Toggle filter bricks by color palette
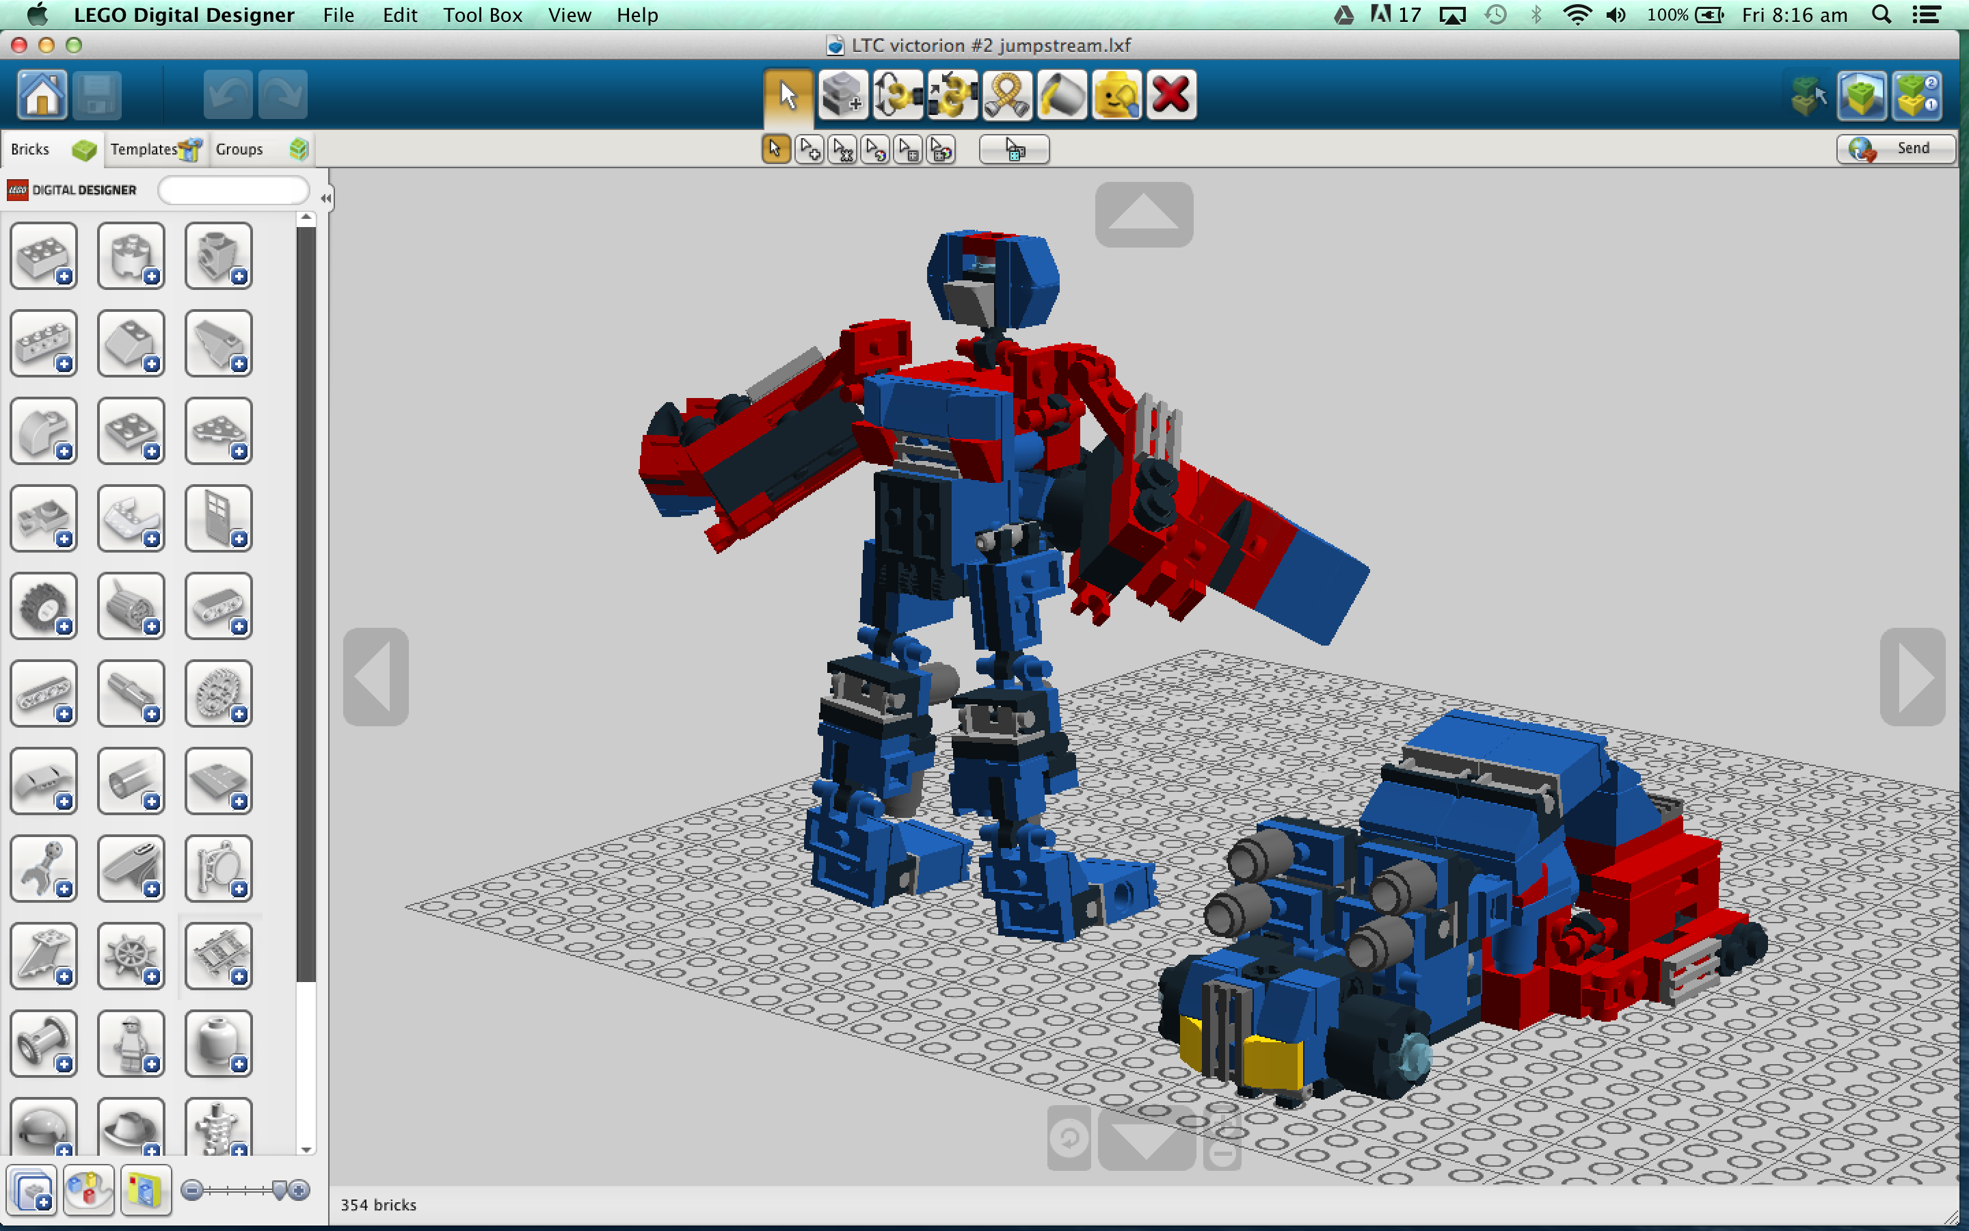This screenshot has height=1231, width=1969. [88, 1190]
